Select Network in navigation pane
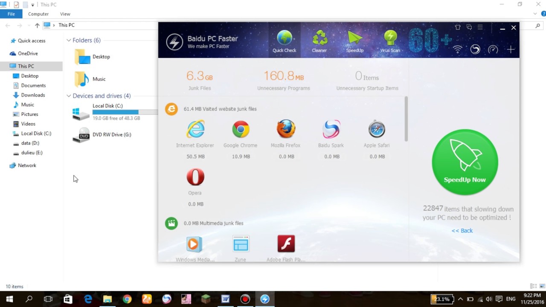This screenshot has height=307, width=546. [27, 165]
